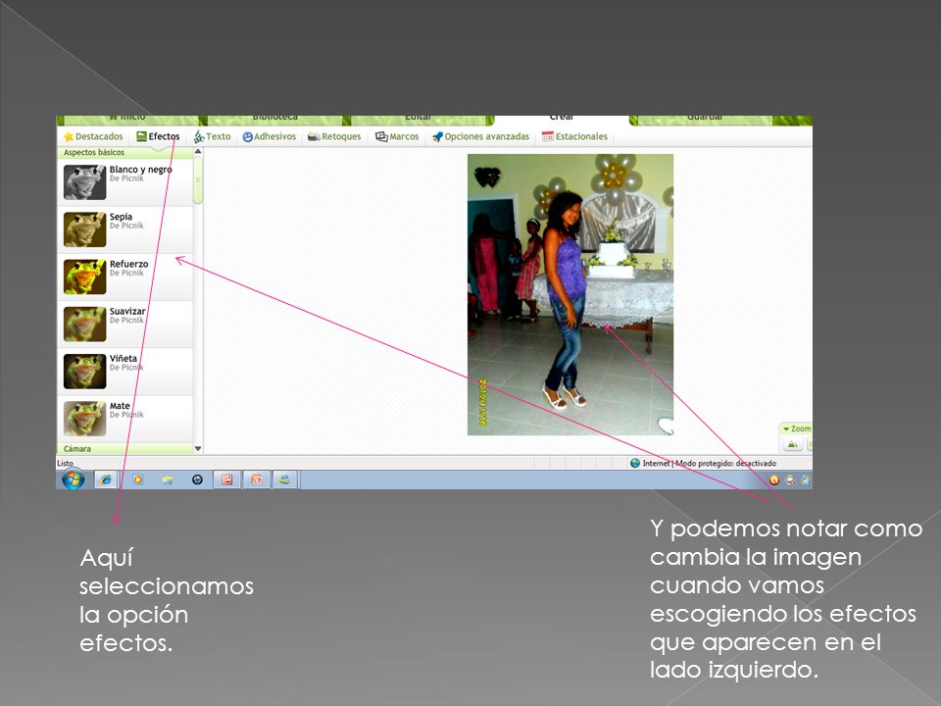Viewport: 941px width, 706px height.
Task: Expand the Cámara section header
Action: click(125, 448)
